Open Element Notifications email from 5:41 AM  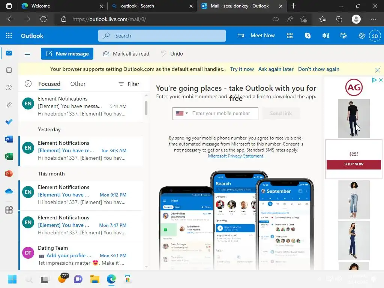tap(81, 106)
